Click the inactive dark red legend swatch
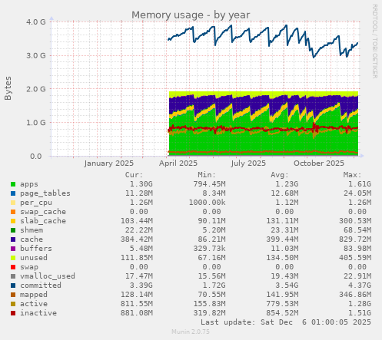382x340 pixels. [13, 313]
